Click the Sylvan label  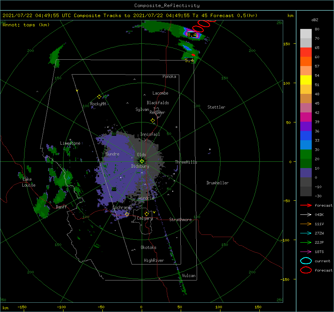(x=142, y=109)
